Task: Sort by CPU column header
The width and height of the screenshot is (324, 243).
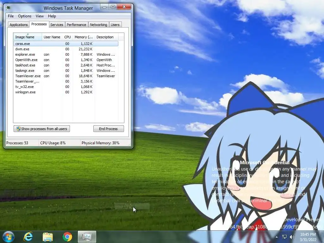Action: (x=67, y=37)
